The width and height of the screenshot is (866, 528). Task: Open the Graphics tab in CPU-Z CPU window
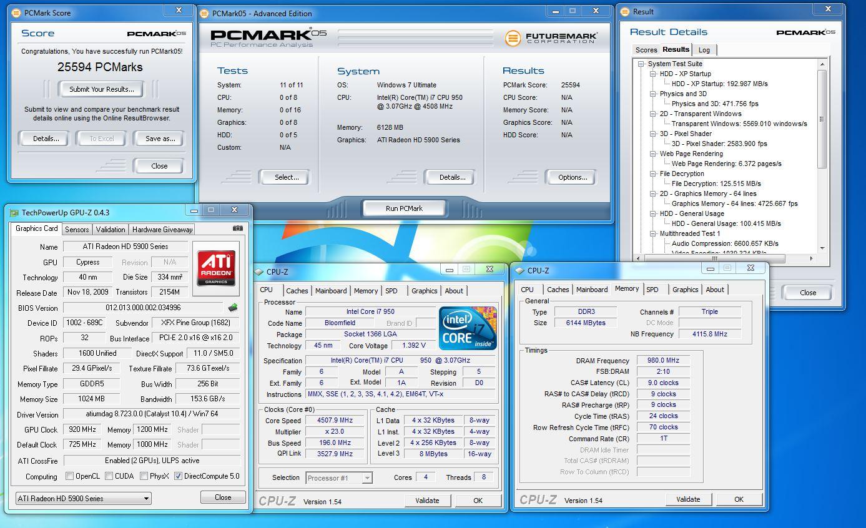tap(424, 291)
